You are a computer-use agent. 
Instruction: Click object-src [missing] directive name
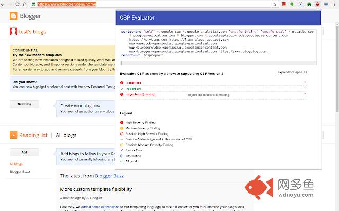point(141,94)
